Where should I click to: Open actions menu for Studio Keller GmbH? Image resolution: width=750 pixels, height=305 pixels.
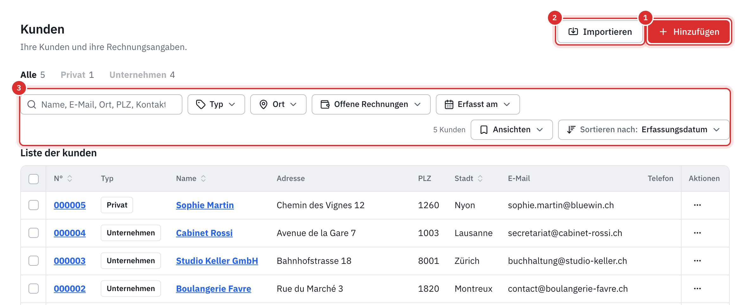(x=697, y=261)
